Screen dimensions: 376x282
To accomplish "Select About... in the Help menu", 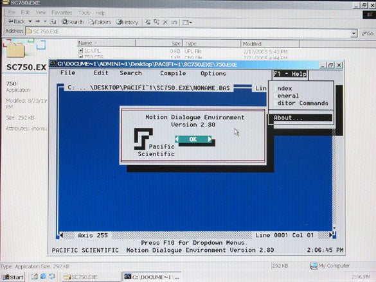I will pos(300,118).
